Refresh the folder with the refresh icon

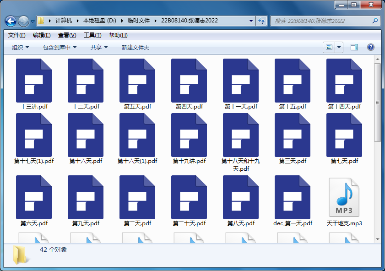[261, 21]
